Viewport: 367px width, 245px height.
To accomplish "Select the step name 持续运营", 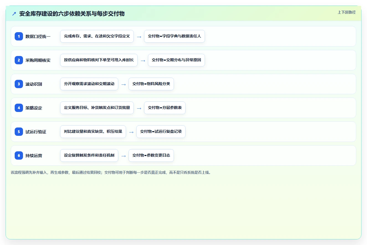I will point(34,155).
